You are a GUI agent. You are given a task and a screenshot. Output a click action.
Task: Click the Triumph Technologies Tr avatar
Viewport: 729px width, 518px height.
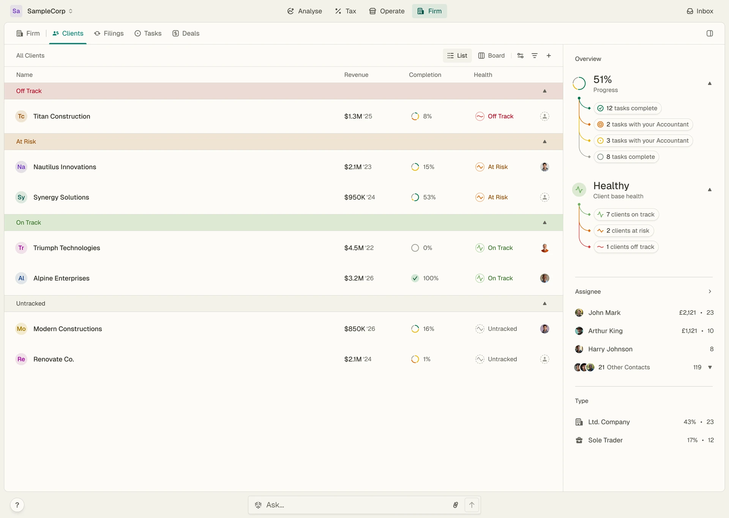click(21, 248)
